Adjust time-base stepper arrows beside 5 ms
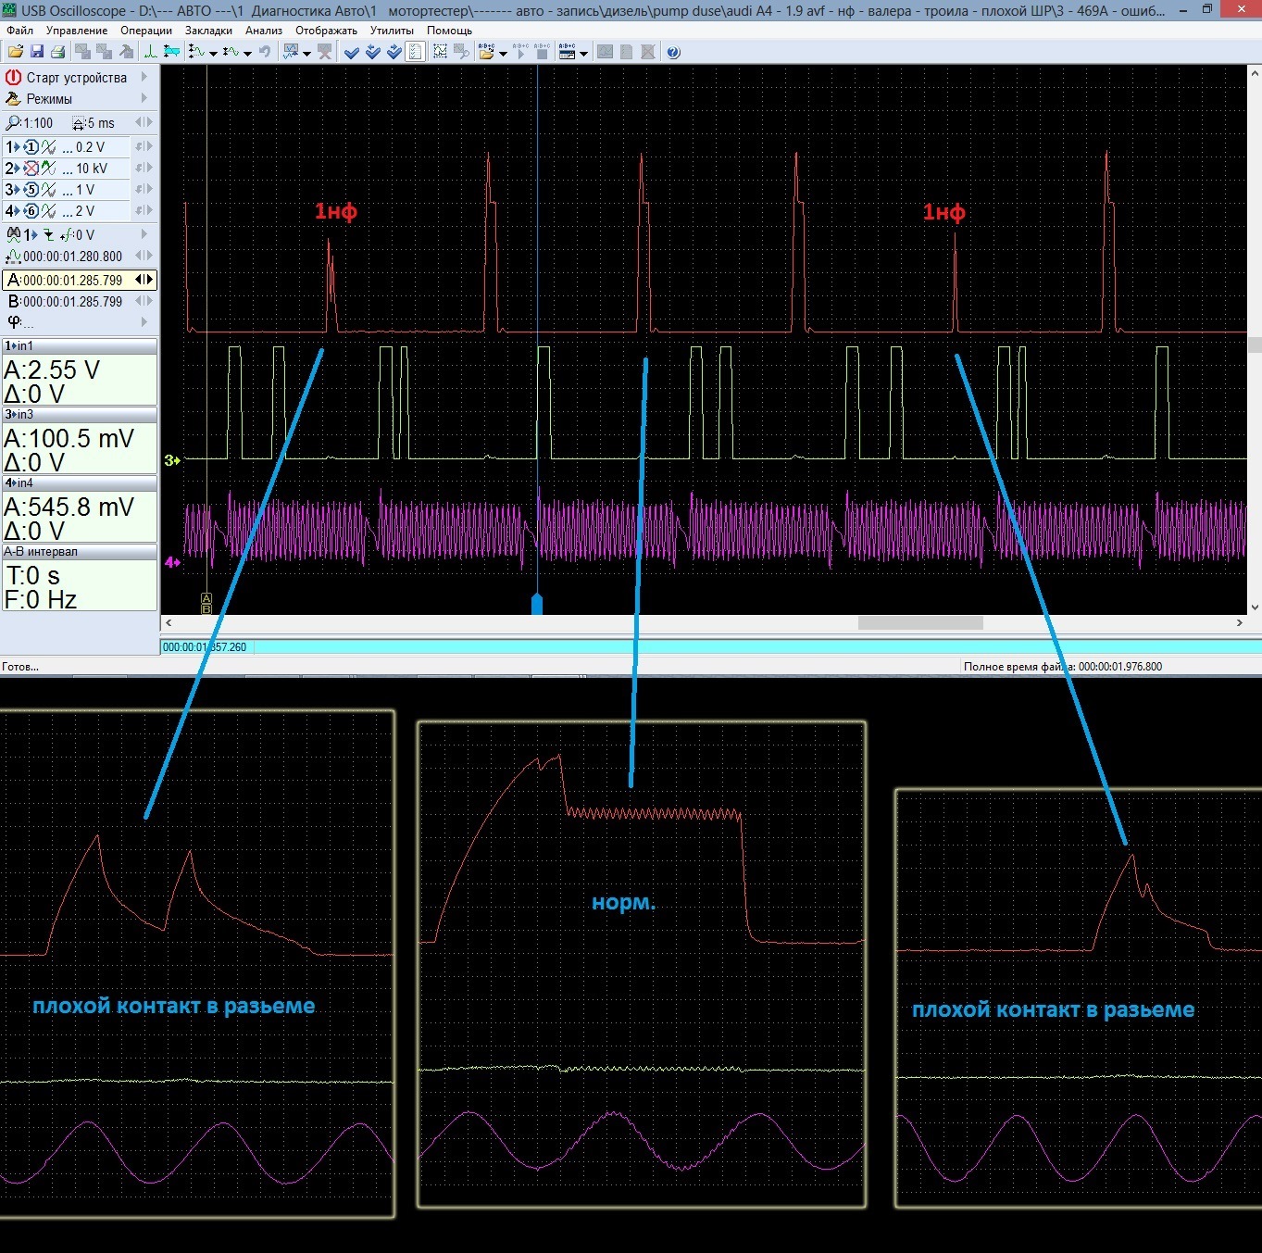This screenshot has height=1253, width=1262. pyautogui.click(x=144, y=122)
